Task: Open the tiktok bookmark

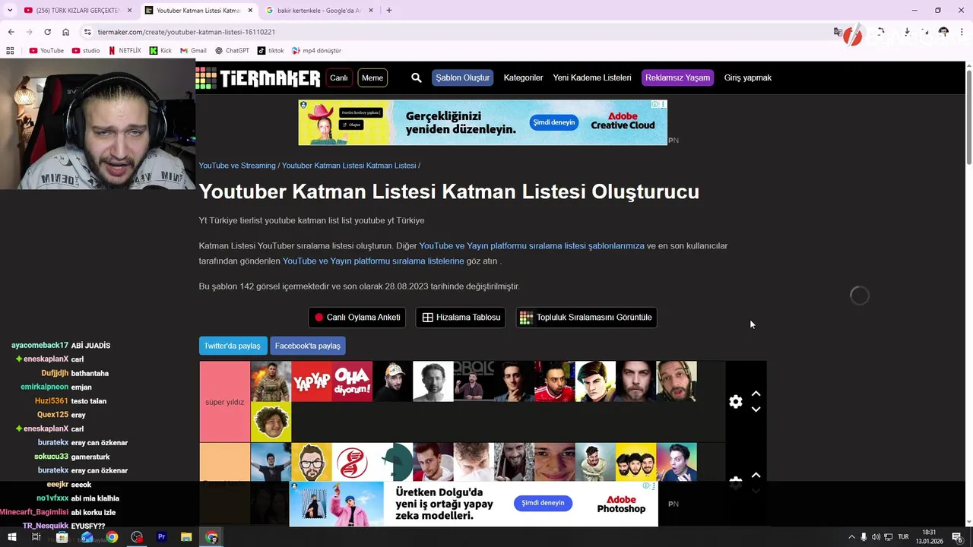Action: 271,51
